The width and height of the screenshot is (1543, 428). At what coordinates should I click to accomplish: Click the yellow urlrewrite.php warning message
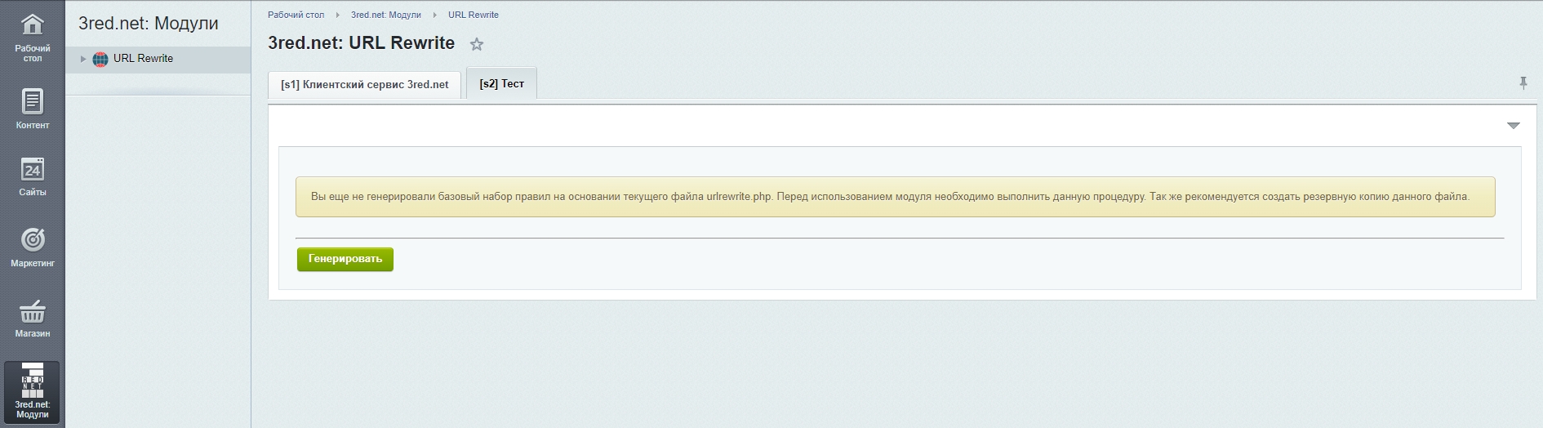[894, 197]
